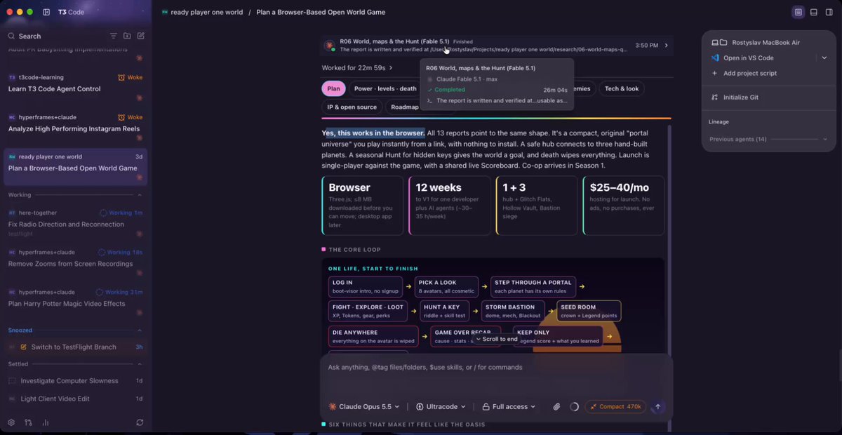Open the Power · levels · death tab
842x435 pixels.
385,89
